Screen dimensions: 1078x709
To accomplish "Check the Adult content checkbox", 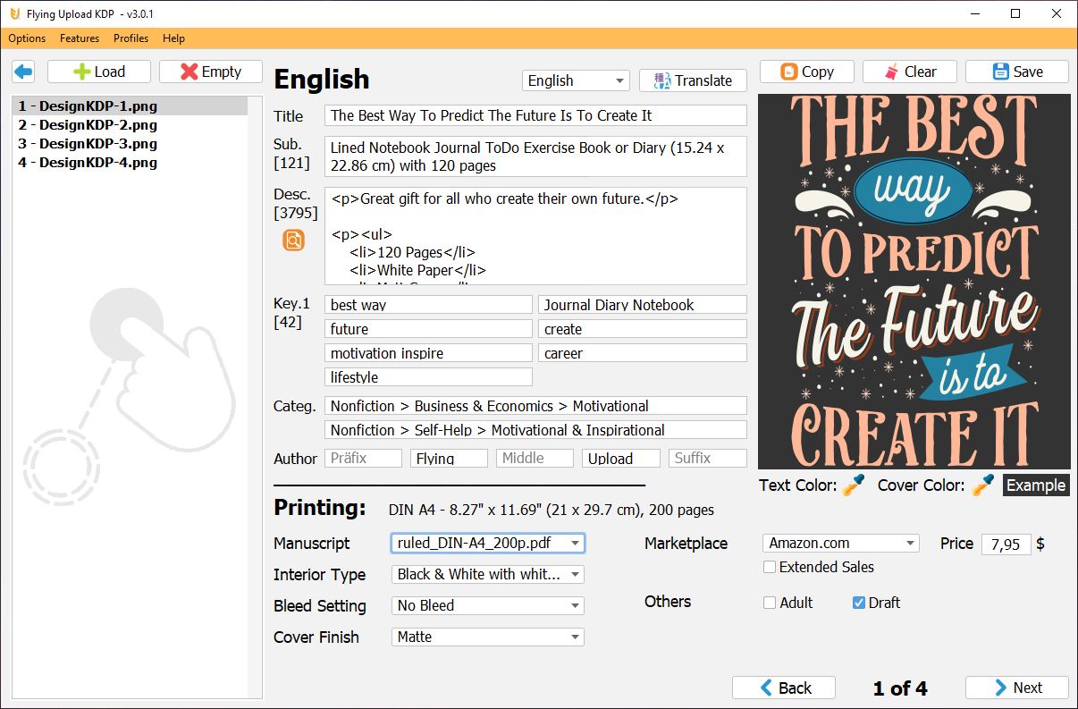I will click(769, 603).
